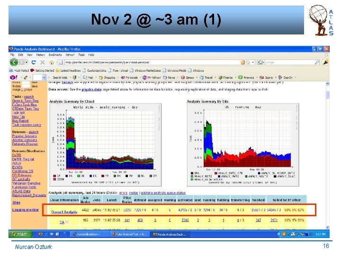Open Windows Media bookmark

[174, 70]
